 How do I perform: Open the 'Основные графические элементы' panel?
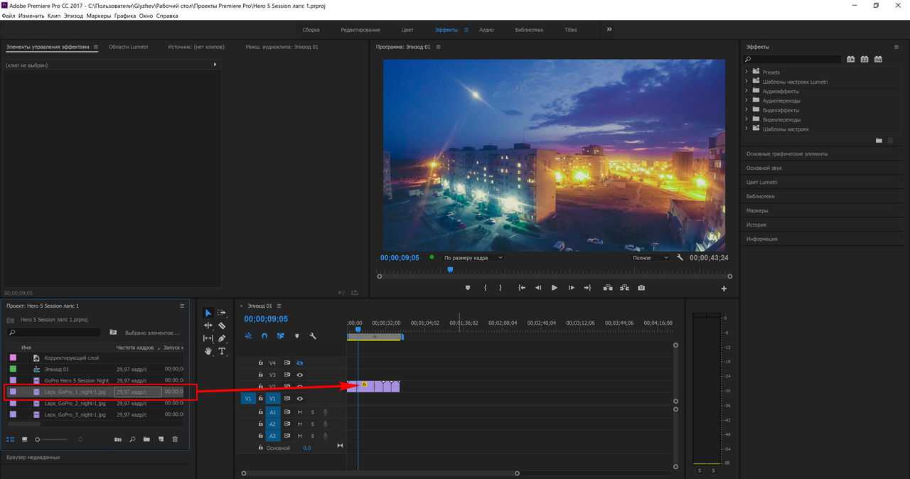click(787, 154)
